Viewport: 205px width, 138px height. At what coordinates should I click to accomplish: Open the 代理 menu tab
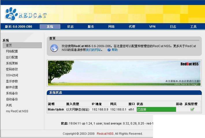point(132,27)
